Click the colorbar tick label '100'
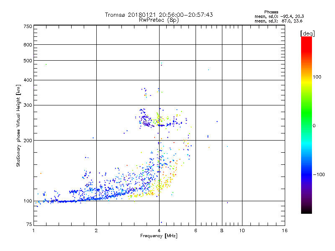335x251 pixels. click(317, 77)
